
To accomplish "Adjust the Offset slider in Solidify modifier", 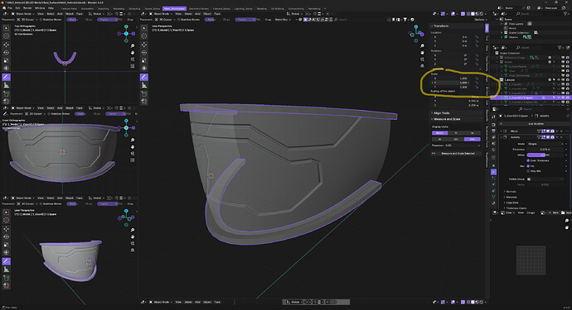I will 545,155.
